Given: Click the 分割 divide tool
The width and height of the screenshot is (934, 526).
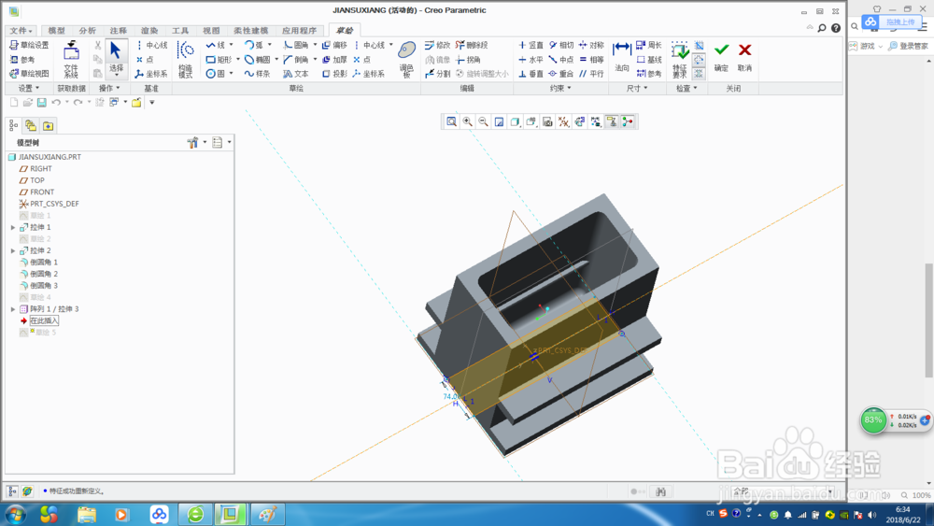Looking at the screenshot, I should coord(438,74).
